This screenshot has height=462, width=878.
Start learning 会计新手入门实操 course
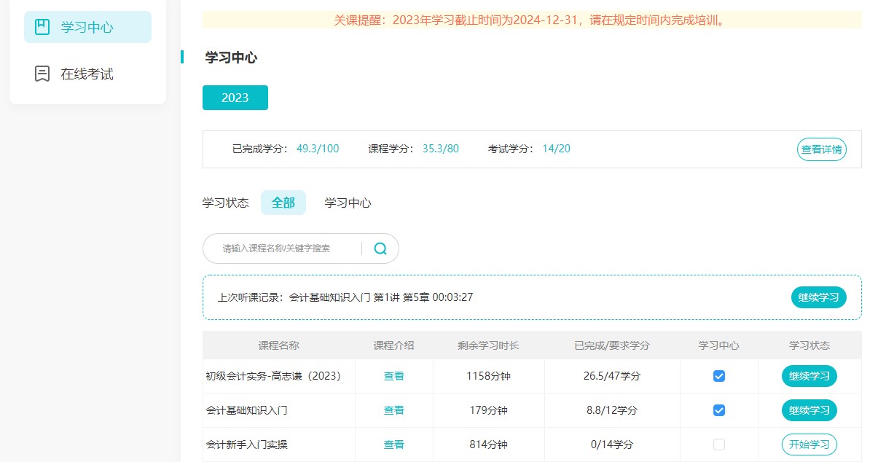coord(809,445)
